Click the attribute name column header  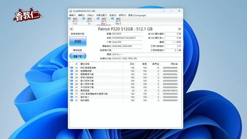[x=85, y=64]
